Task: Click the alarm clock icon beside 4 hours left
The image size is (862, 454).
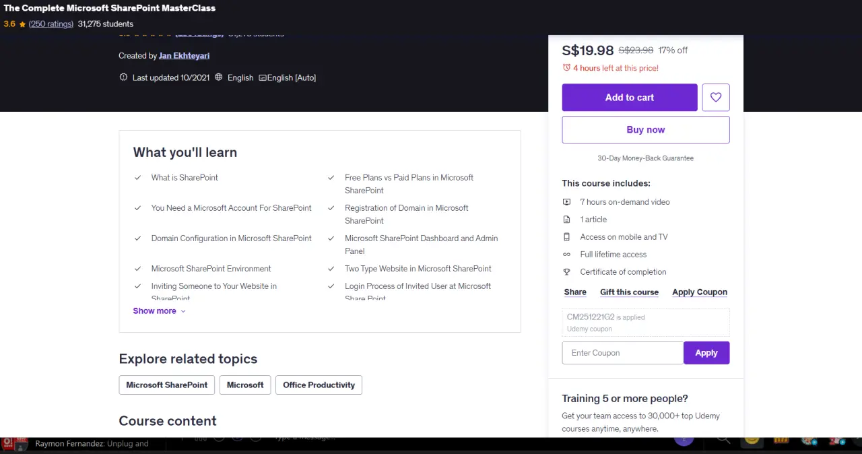Action: click(x=566, y=68)
